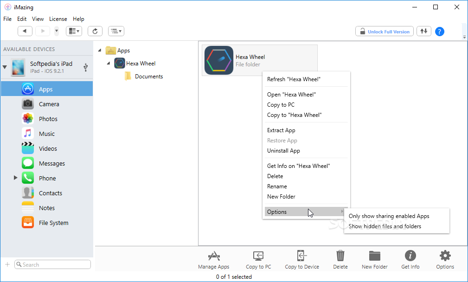Image resolution: width=468 pixels, height=282 pixels.
Task: Click Unlock Full Version button
Action: point(385,32)
